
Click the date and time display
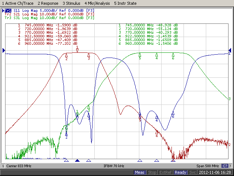(x=215, y=172)
